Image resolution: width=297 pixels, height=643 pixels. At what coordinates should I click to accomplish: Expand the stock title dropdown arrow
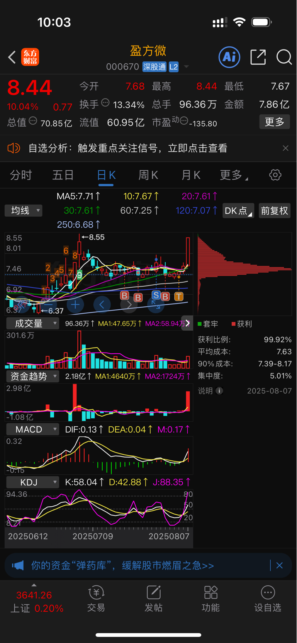click(x=186, y=67)
